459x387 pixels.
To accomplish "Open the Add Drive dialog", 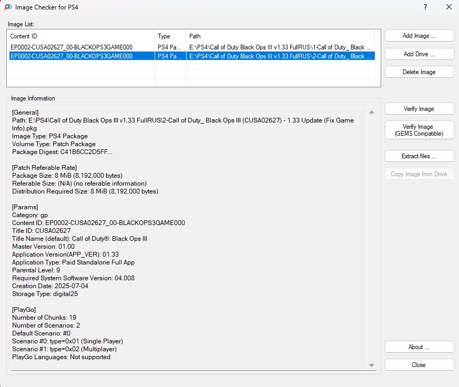I will [x=419, y=54].
